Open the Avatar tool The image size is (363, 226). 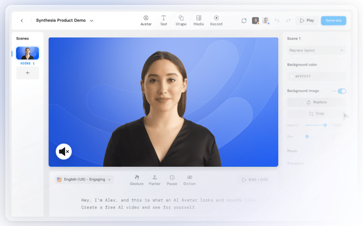[x=146, y=21]
